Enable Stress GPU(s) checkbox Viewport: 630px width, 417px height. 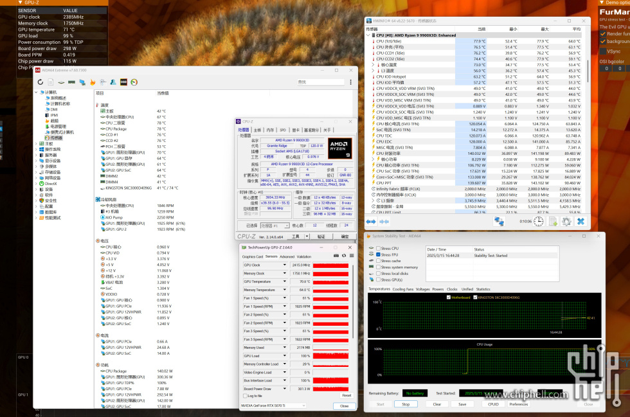click(378, 279)
